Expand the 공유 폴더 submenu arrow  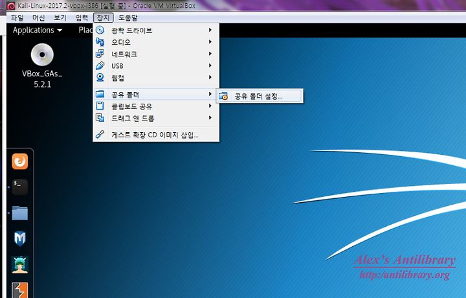click(210, 94)
